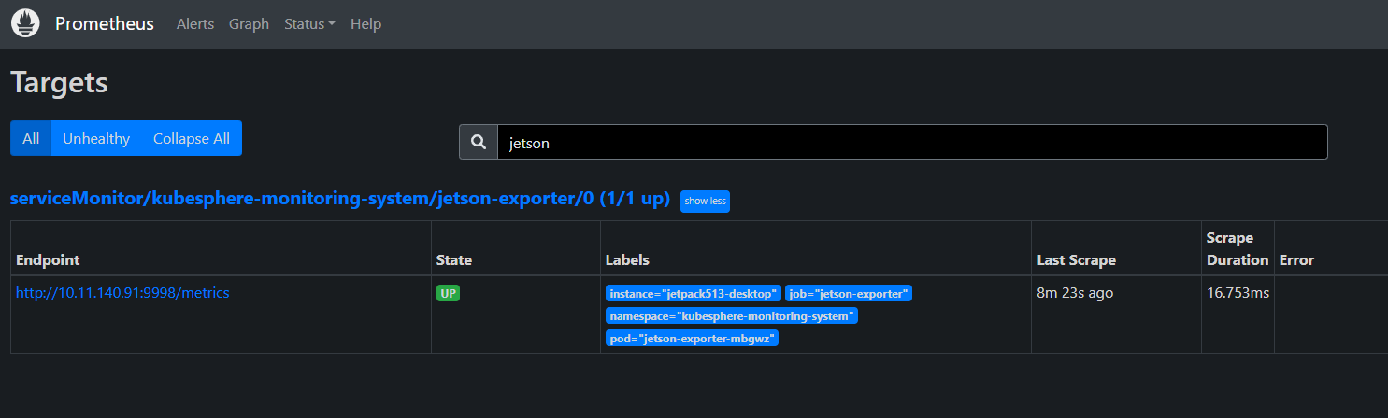Click the serviceMonitor jetson-exporter pool heading
The image size is (1388, 418).
(x=339, y=200)
